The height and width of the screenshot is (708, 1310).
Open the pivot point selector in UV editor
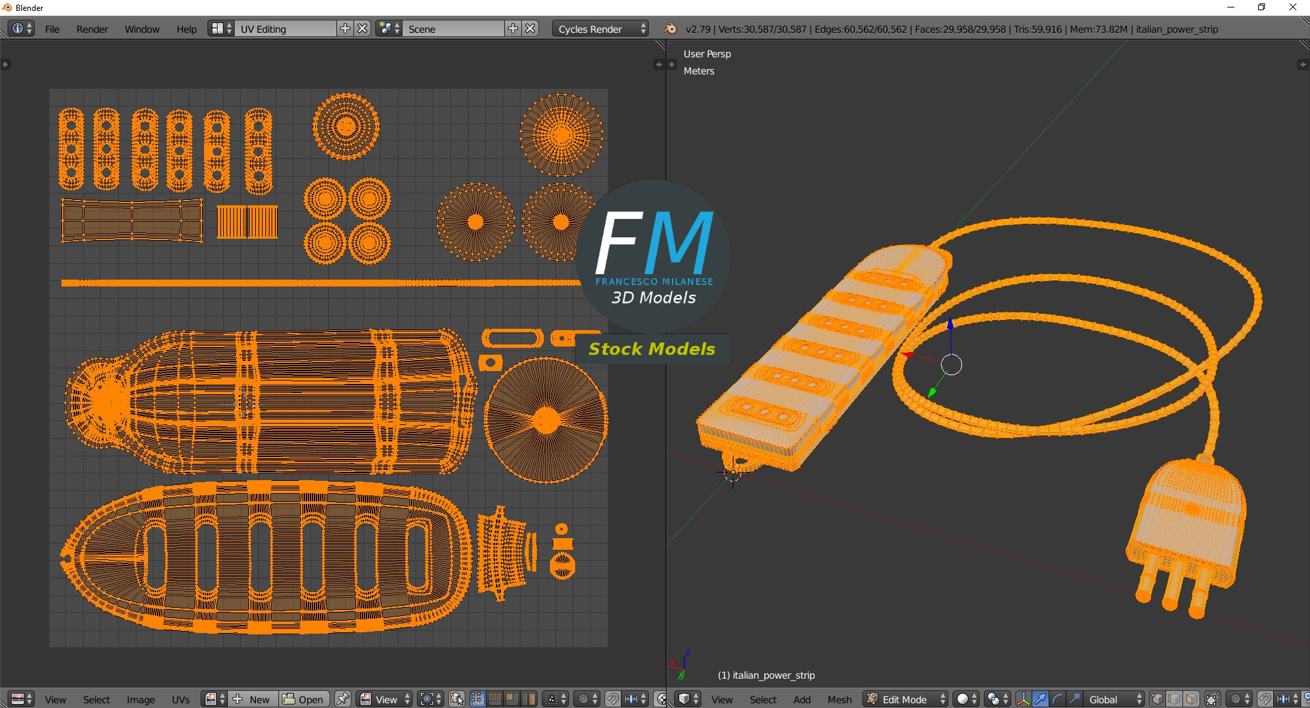[x=431, y=699]
